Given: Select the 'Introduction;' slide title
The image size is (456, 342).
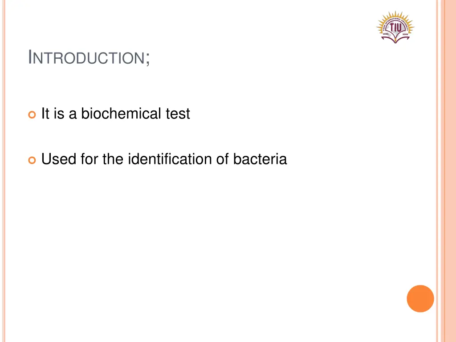Looking at the screenshot, I should coord(89,57).
